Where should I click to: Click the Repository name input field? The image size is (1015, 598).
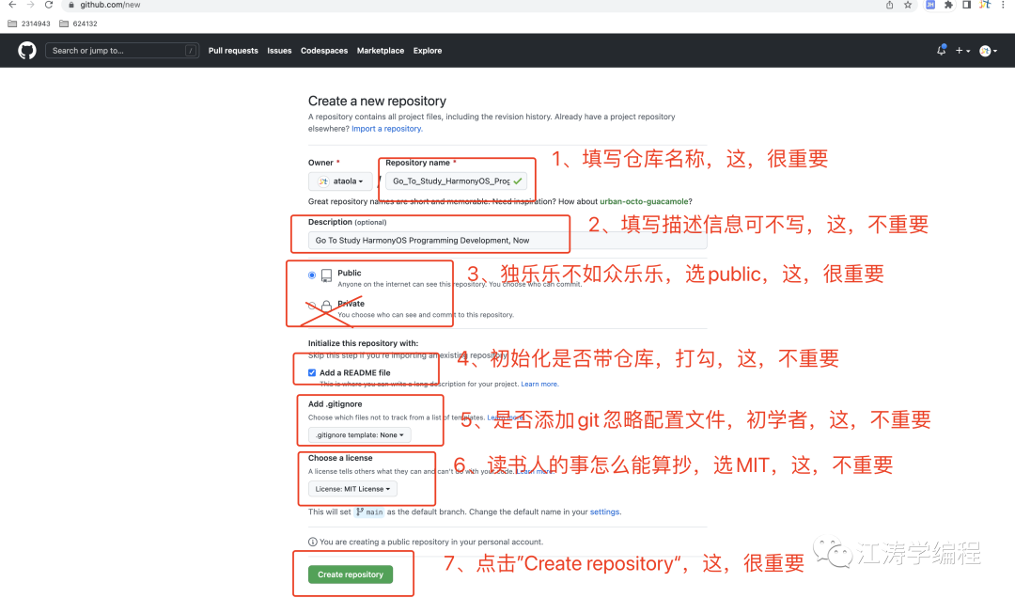coord(456,181)
